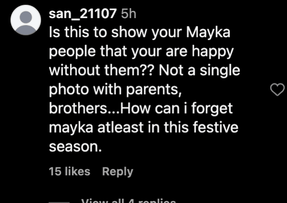The height and width of the screenshot is (203, 287).
Task: Like the comment using the heart icon
Action: (x=277, y=89)
